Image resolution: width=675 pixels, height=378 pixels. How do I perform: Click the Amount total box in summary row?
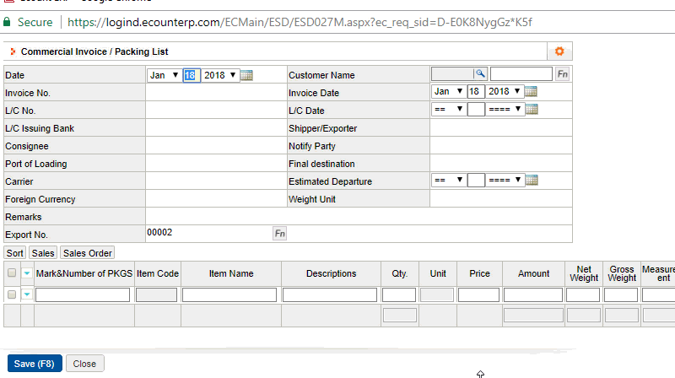[x=533, y=316]
